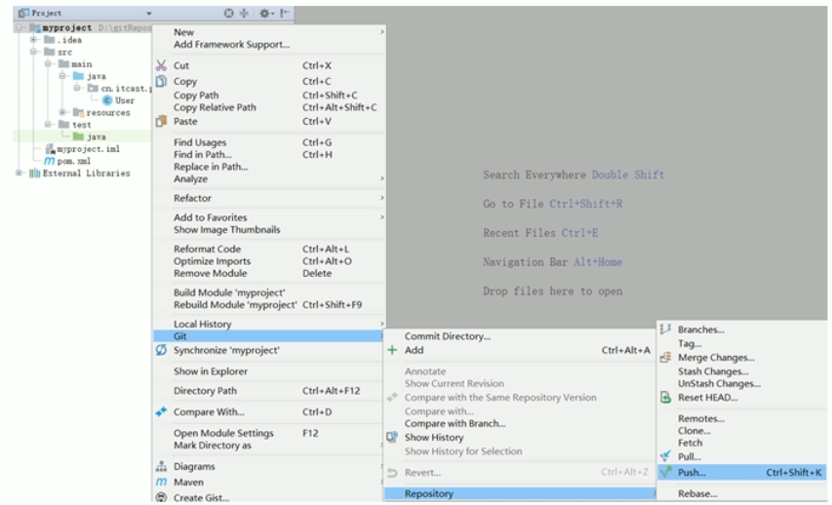Expand the External Libraries node
Image resolution: width=832 pixels, height=505 pixels.
[x=19, y=174]
